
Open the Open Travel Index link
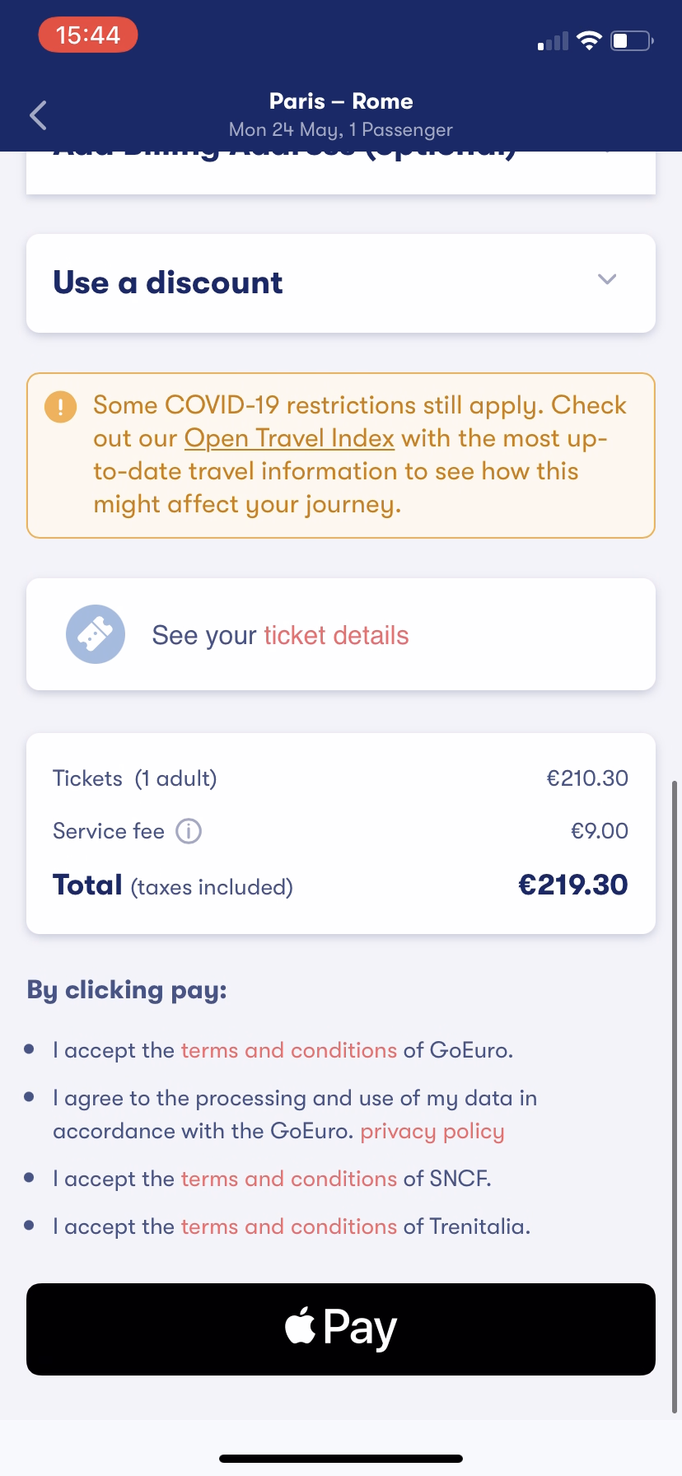click(289, 438)
